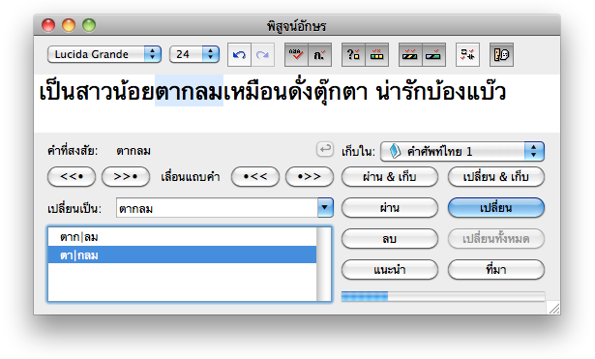The image size is (595, 359).
Task: Click the <<• extend selection button
Action: [72, 176]
